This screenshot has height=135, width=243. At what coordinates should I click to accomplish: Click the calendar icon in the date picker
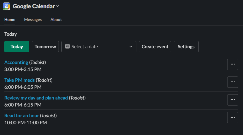click(67, 46)
